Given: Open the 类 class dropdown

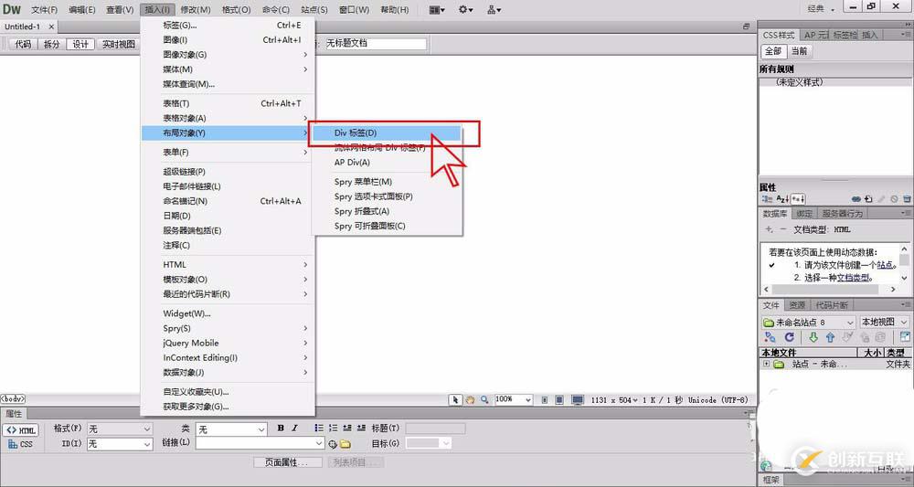Looking at the screenshot, I should (231, 429).
